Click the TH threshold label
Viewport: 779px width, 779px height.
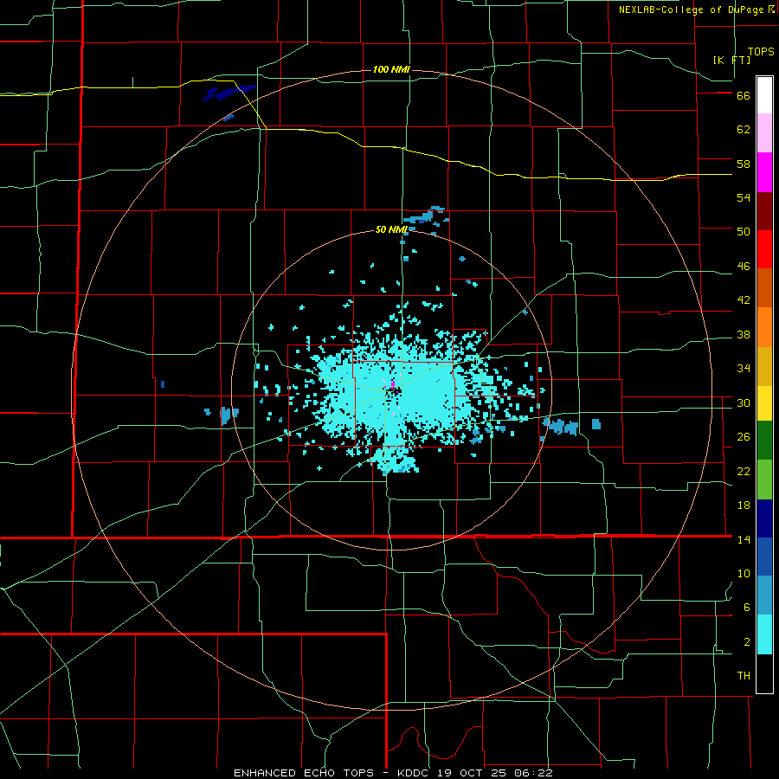tap(744, 676)
